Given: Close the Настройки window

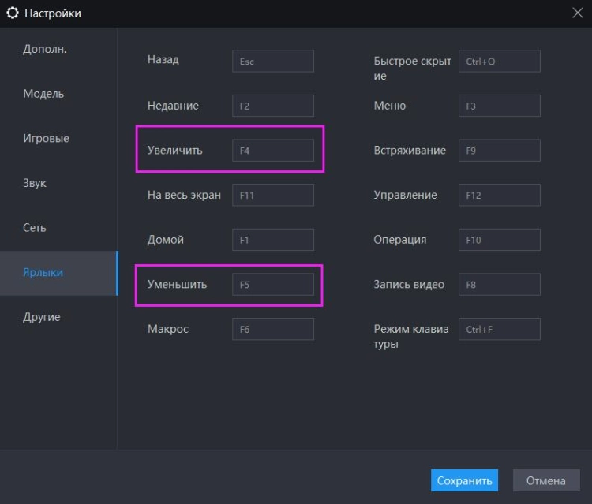Looking at the screenshot, I should tap(577, 13).
